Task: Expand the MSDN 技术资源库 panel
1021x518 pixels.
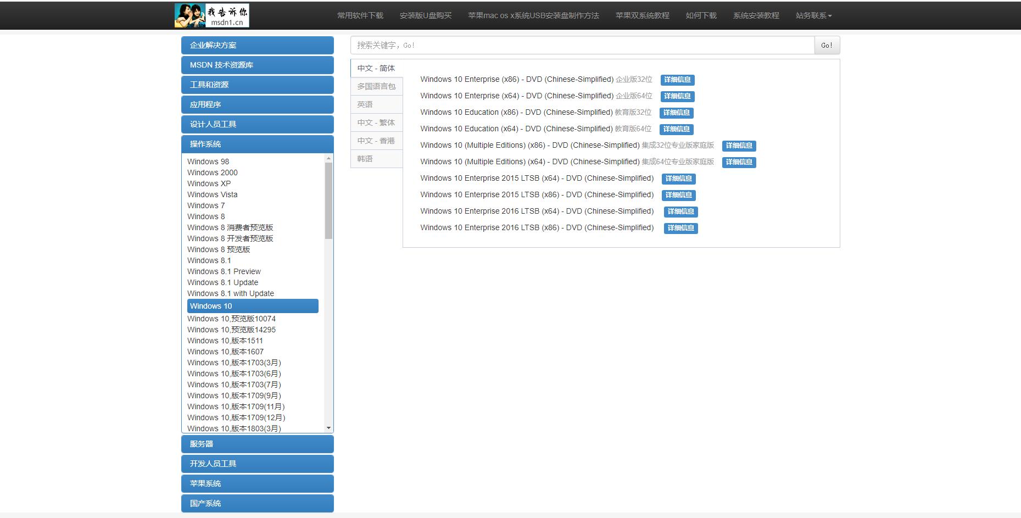Action: [x=258, y=65]
